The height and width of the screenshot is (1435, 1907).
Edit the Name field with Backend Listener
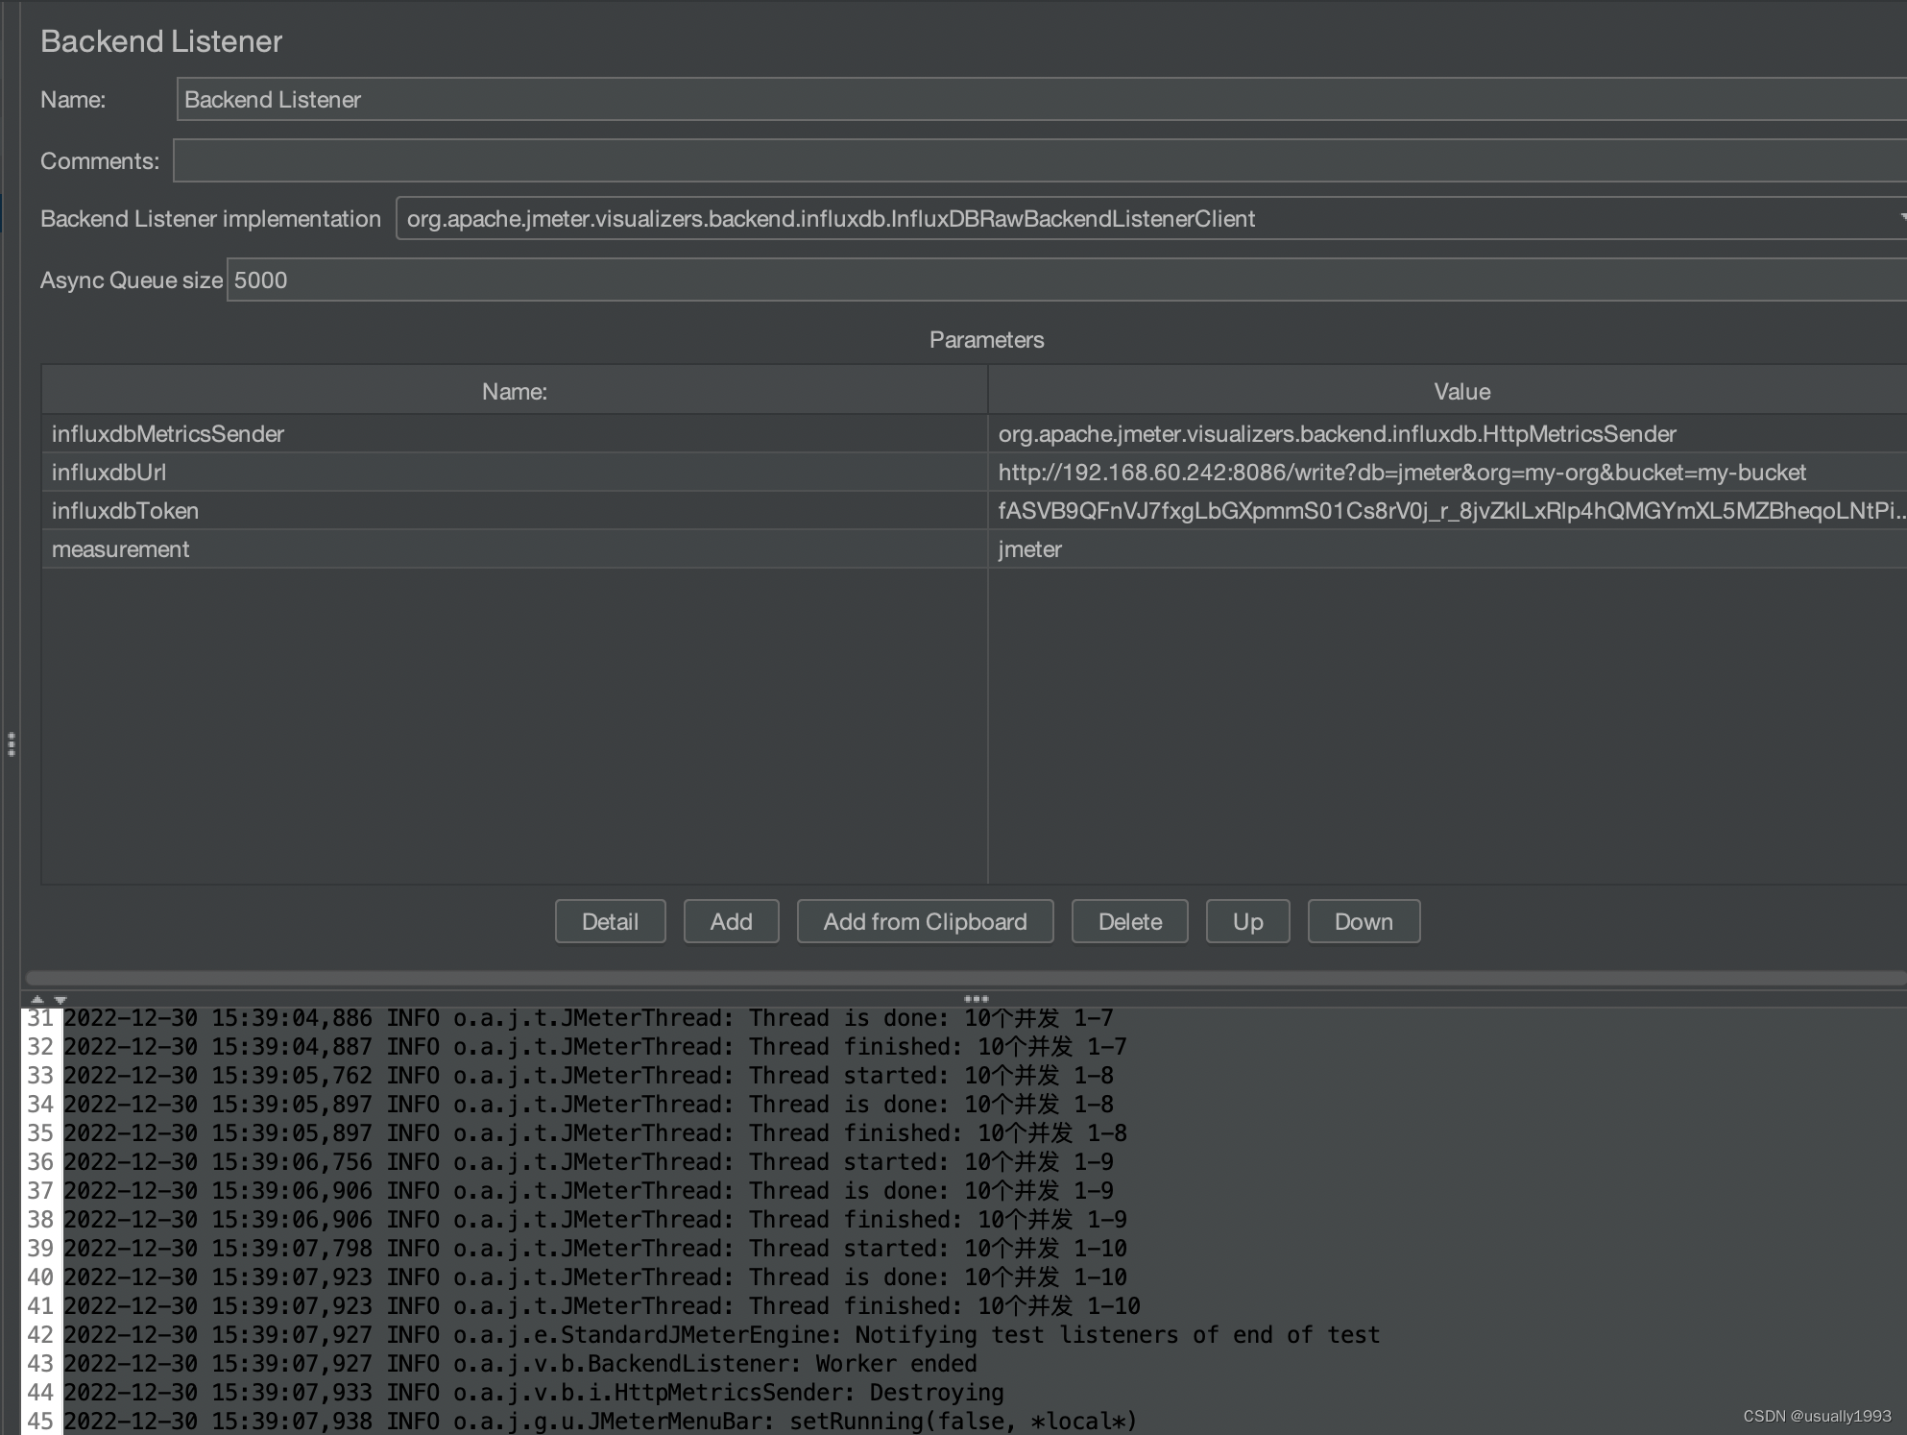(x=1042, y=99)
